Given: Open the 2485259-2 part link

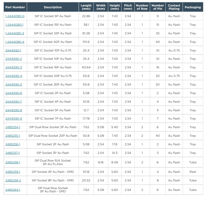Looking at the screenshot, I should pyautogui.click(x=13, y=181).
